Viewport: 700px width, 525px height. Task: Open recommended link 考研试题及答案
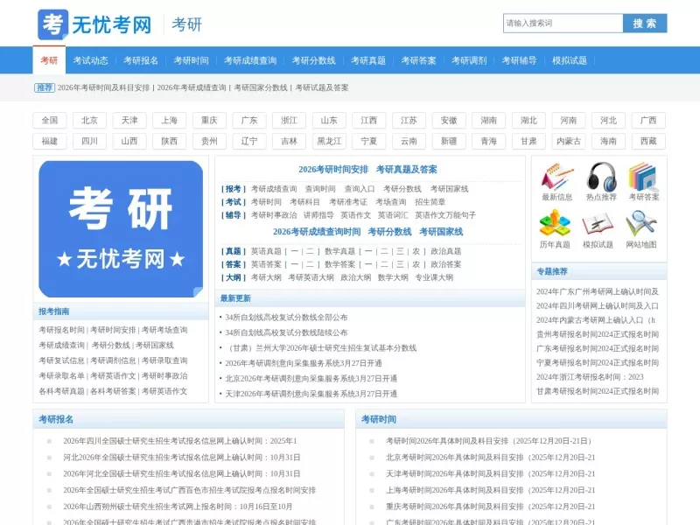[x=322, y=88]
